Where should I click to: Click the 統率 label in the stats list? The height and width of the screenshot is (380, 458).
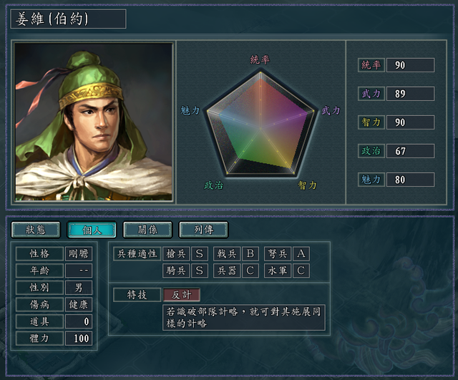point(371,65)
